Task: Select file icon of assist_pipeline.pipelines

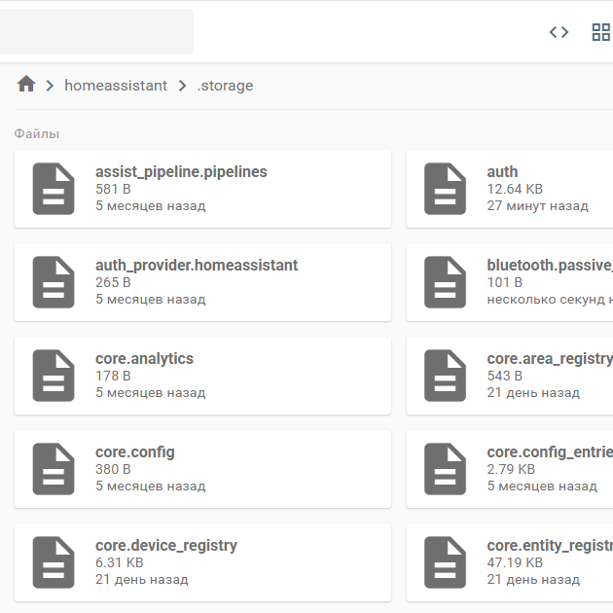Action: [x=54, y=189]
